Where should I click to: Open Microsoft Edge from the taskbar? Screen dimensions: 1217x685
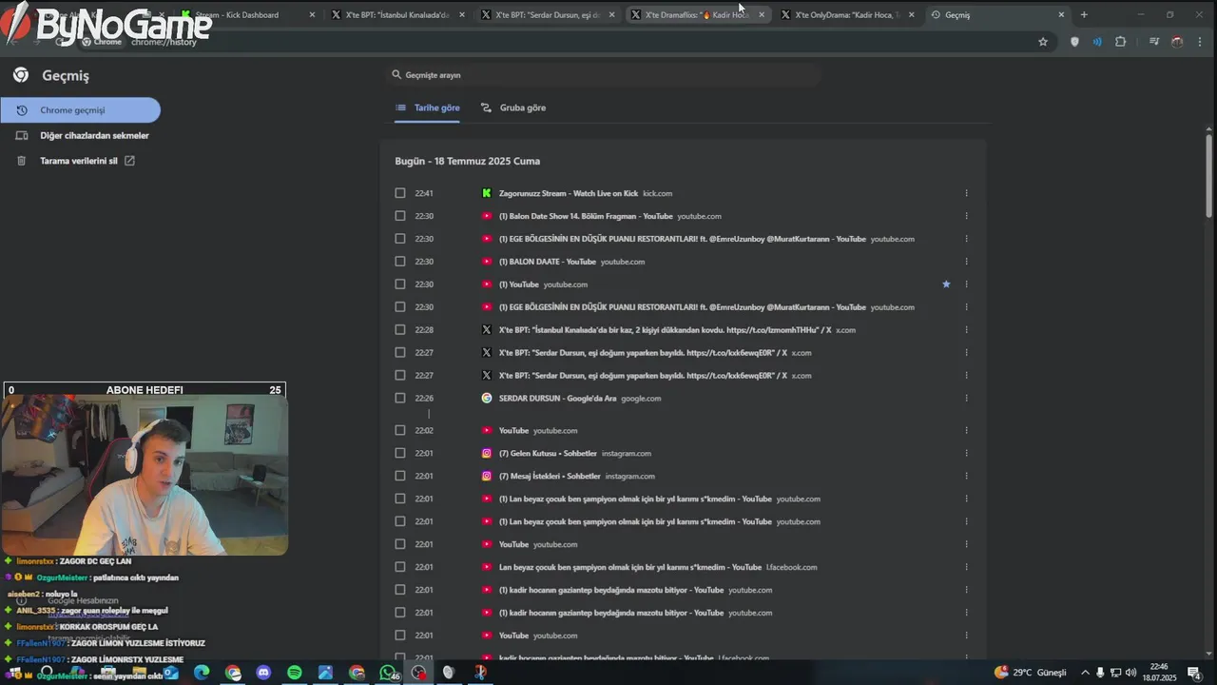click(203, 673)
